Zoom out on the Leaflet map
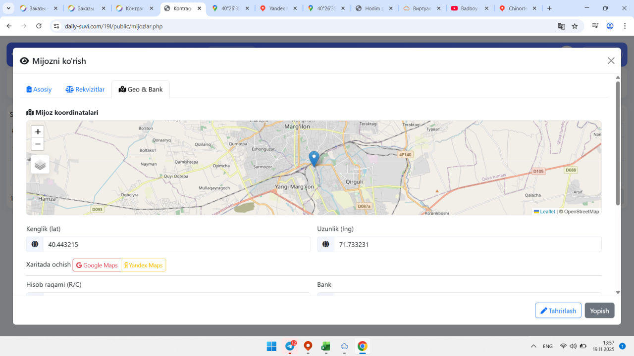The height and width of the screenshot is (356, 634). point(38,144)
